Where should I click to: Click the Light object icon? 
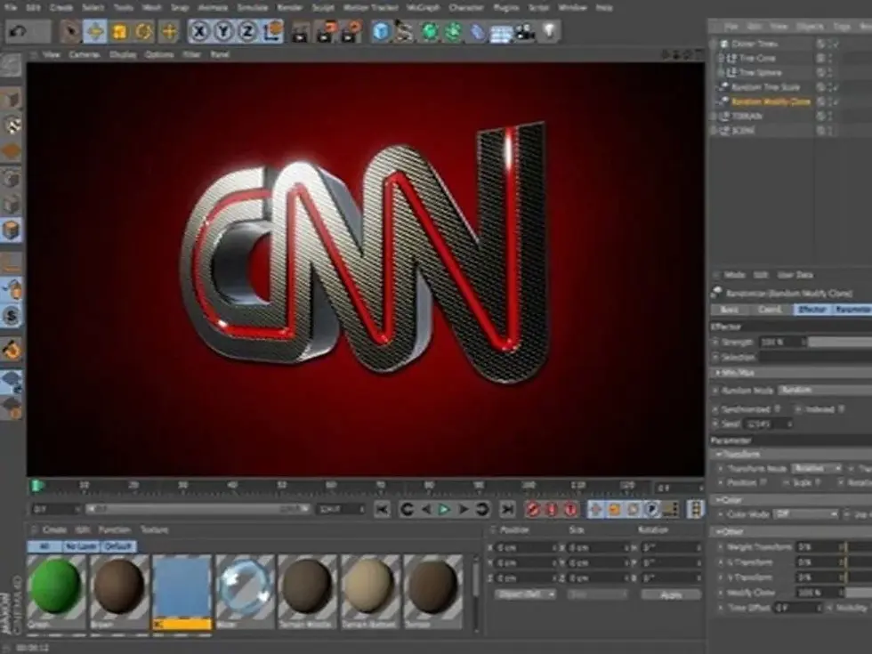coord(551,32)
